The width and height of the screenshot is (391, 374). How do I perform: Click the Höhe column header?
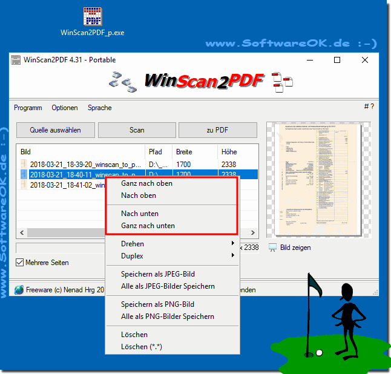tap(238, 152)
